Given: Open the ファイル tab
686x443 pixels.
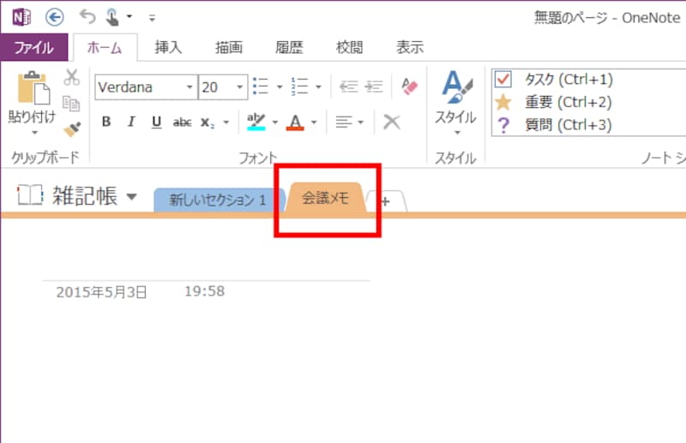Looking at the screenshot, I should 34,47.
